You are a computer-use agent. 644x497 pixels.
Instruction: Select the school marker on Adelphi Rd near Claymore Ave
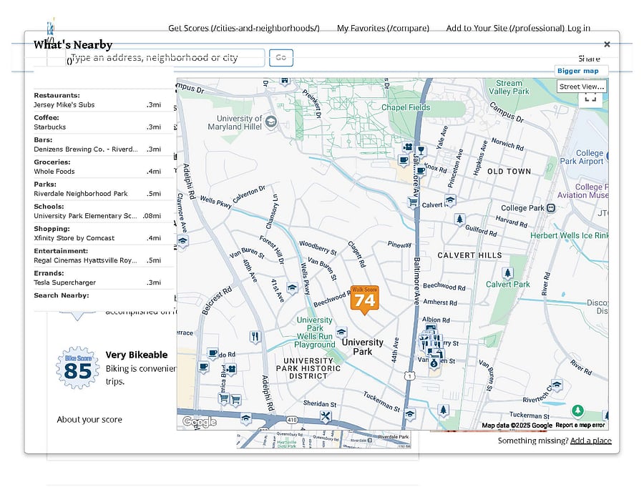point(182,241)
